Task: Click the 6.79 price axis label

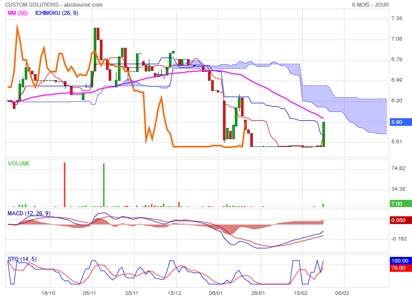Action: [397, 60]
